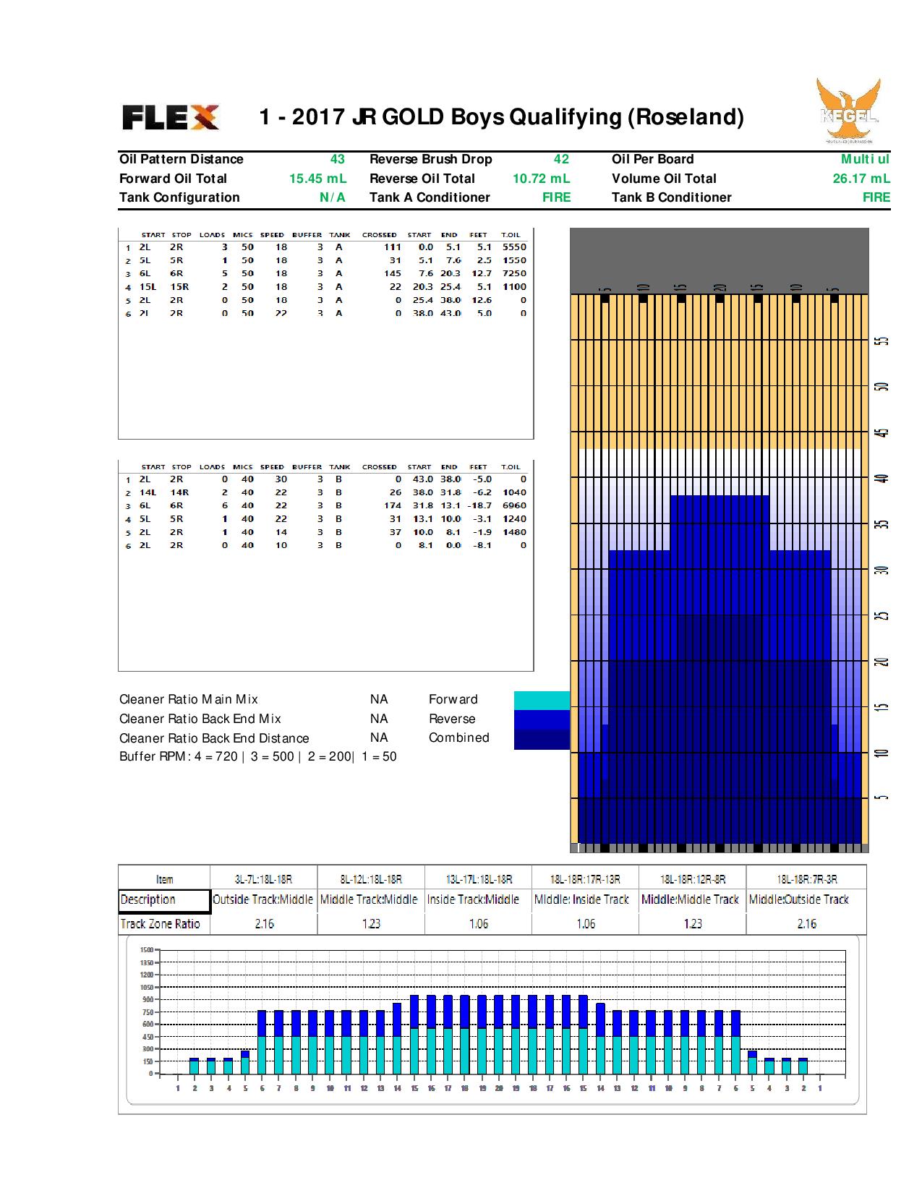
Task: Select the Forward Oil Total label
Action: tap(173, 179)
